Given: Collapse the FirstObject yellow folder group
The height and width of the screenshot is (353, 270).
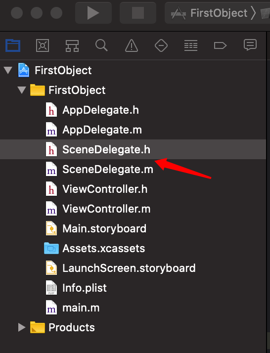Looking at the screenshot, I should [22, 90].
